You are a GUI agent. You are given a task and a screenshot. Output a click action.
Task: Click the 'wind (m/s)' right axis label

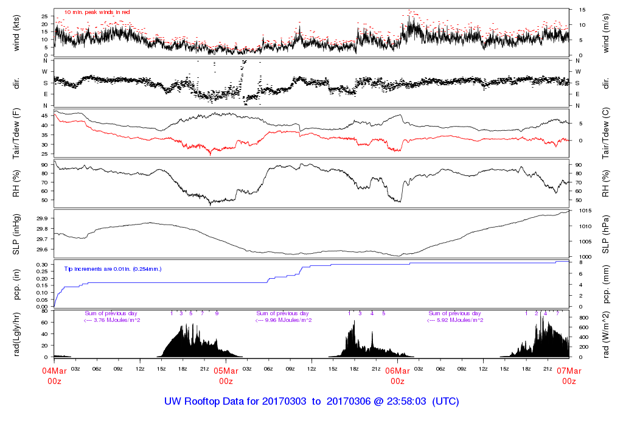point(605,33)
